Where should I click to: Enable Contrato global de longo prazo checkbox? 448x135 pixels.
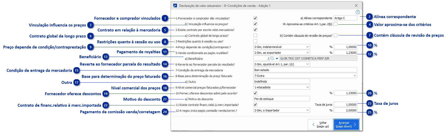255,35
